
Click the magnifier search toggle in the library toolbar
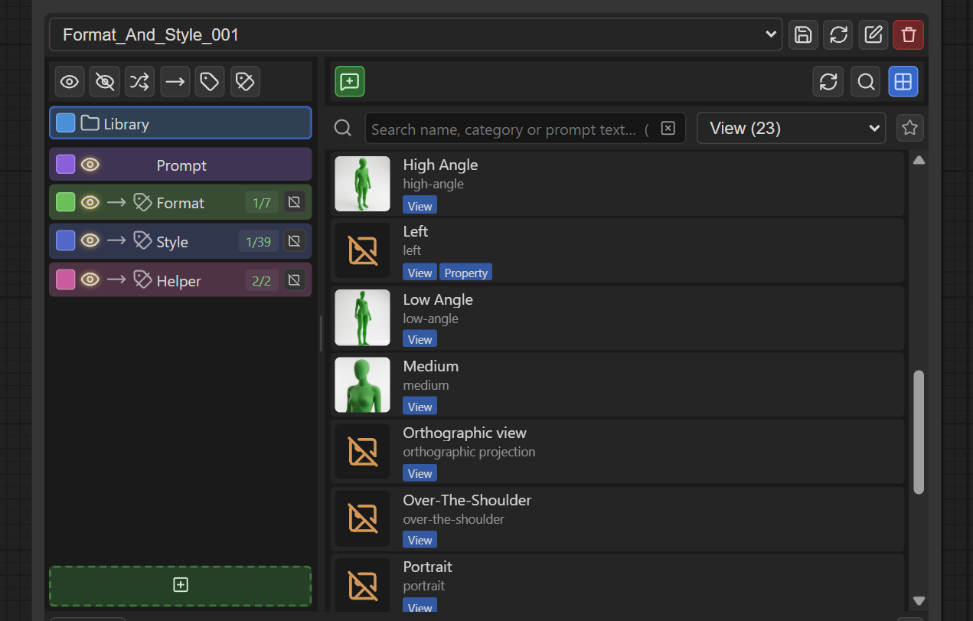tap(866, 82)
